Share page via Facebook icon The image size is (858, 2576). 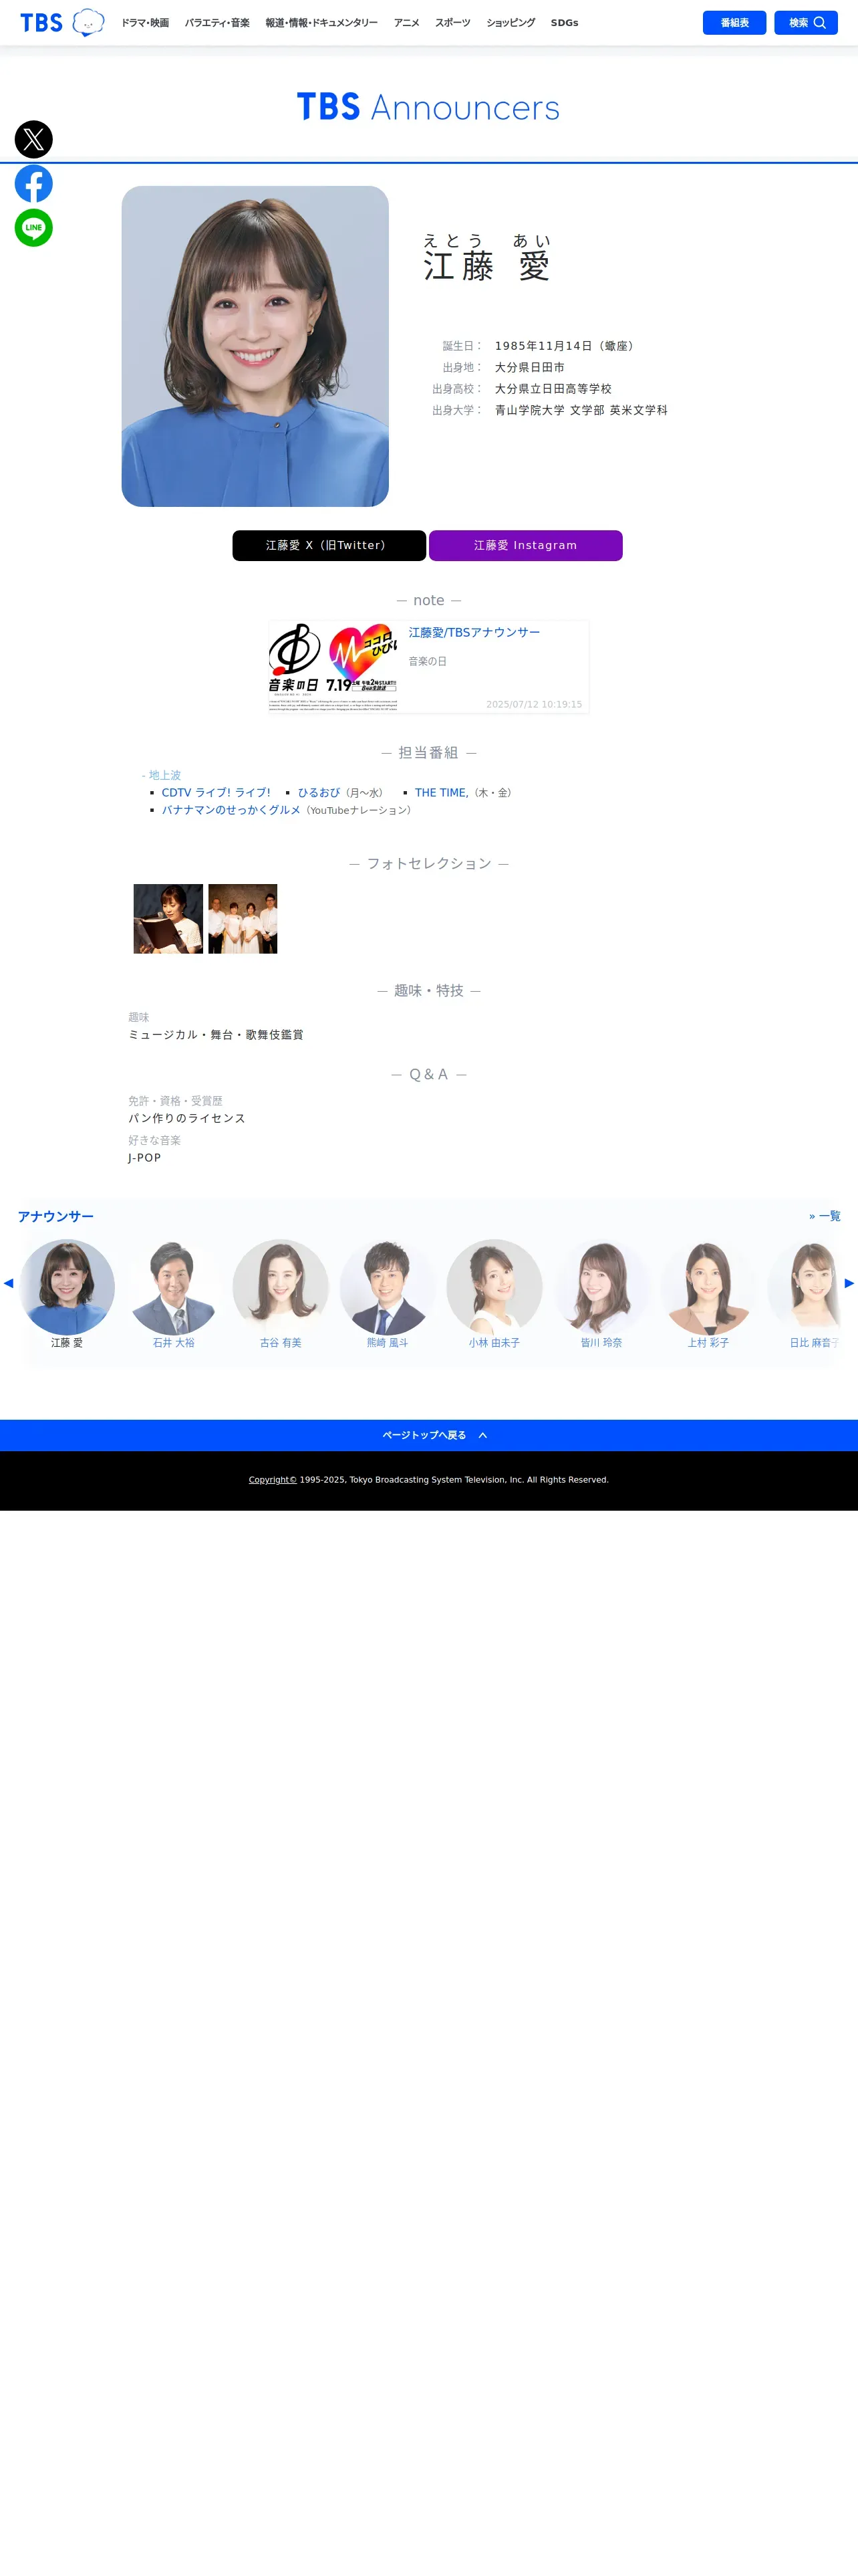point(34,184)
